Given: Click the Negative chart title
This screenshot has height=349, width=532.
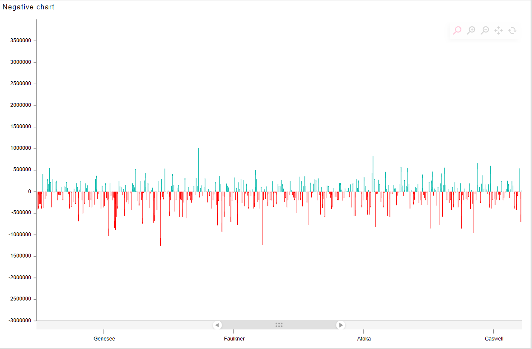Looking at the screenshot, I should point(28,7).
